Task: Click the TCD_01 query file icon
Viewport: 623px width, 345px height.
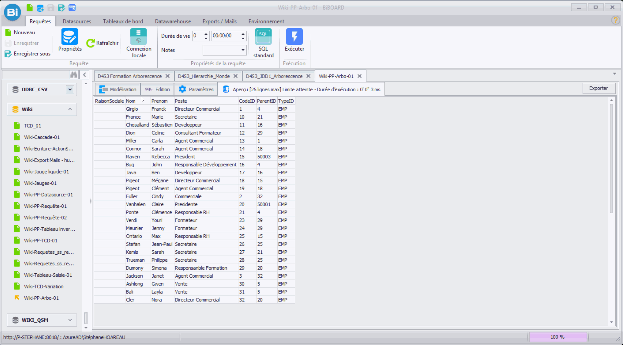Action: 17,125
